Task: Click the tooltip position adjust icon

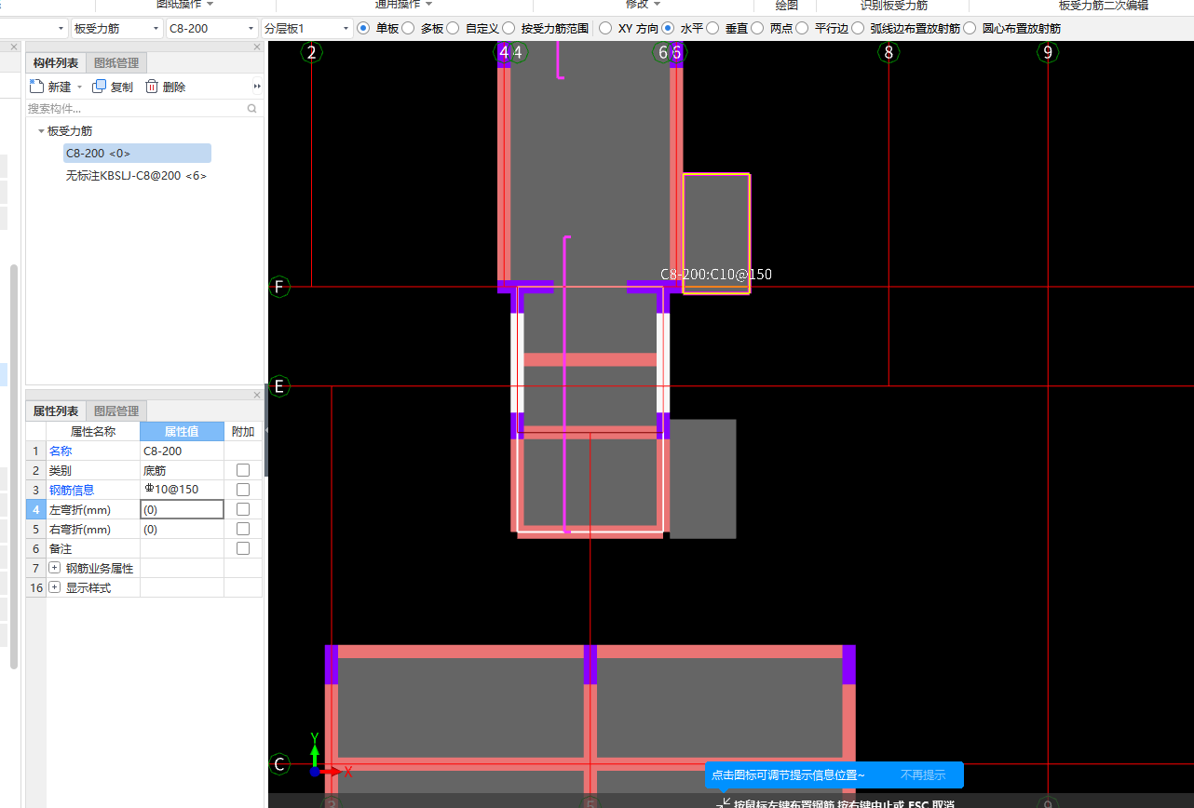Action: tap(723, 803)
